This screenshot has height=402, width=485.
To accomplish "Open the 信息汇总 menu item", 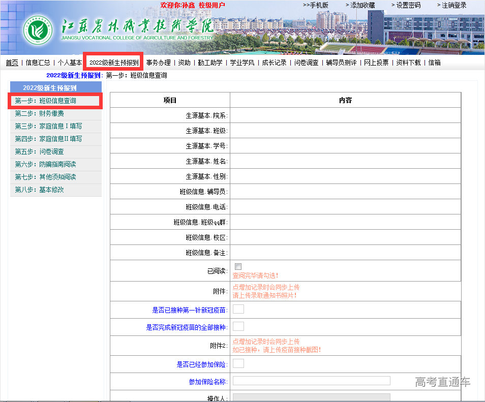I will pyautogui.click(x=38, y=63).
